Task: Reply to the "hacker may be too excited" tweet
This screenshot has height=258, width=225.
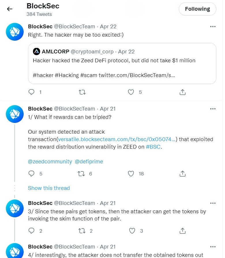Action: (x=32, y=92)
